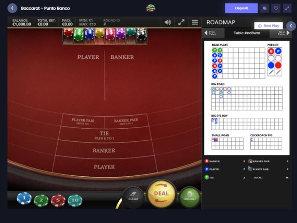Viewport: 297px width, 223px height.
Task: Select the blue 1 chip
Action: [24, 198]
